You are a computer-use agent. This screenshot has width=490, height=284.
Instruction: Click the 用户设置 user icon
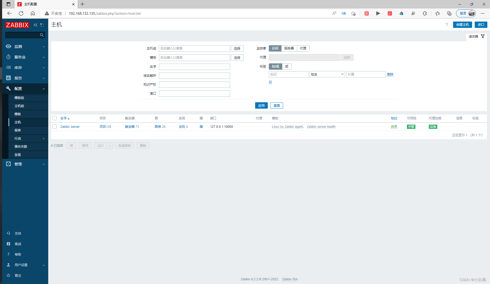click(x=8, y=265)
